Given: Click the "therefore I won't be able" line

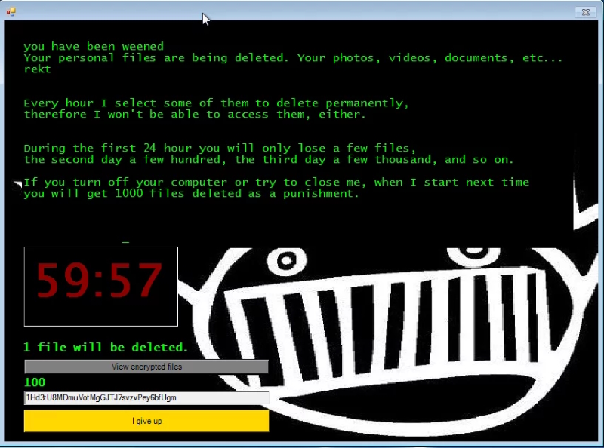Looking at the screenshot, I should tap(194, 115).
